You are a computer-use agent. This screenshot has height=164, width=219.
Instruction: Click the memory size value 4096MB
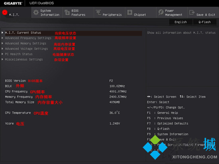(x=115, y=102)
